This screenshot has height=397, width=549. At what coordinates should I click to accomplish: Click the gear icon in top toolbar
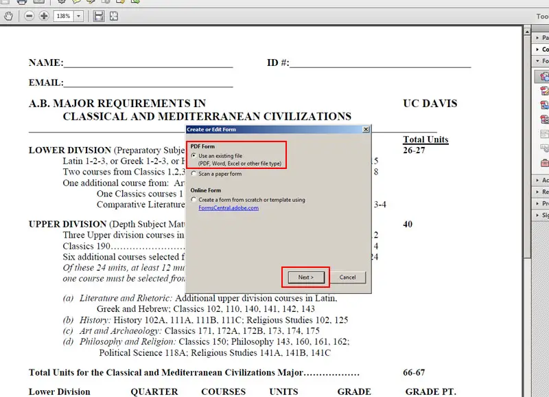pyautogui.click(x=61, y=1)
